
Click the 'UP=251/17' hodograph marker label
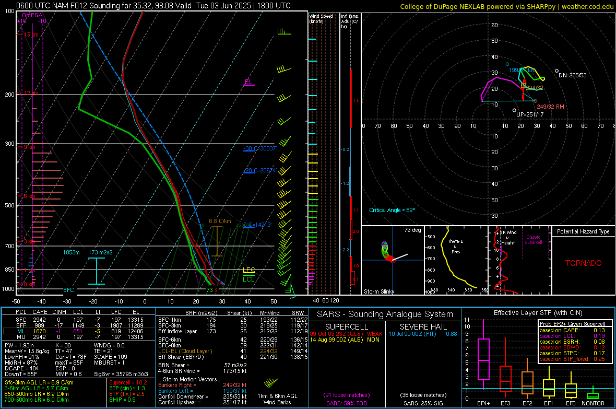point(529,114)
